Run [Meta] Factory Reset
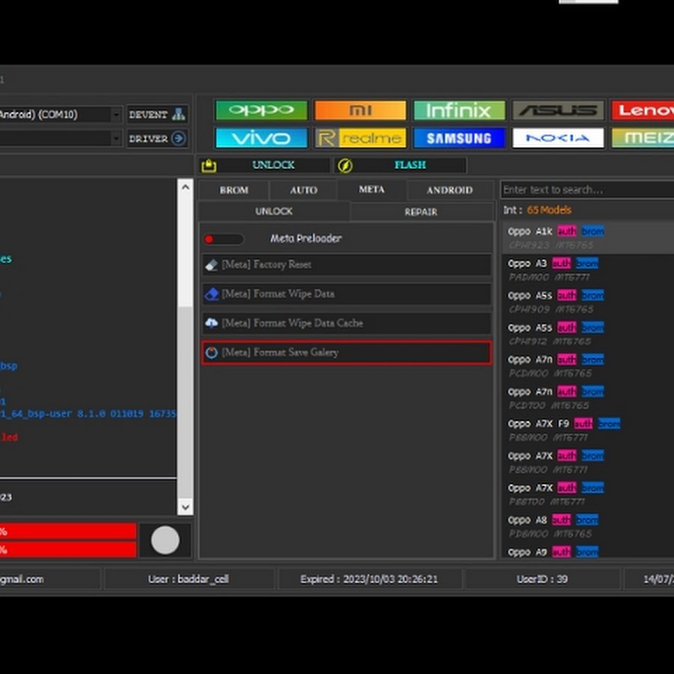The width and height of the screenshot is (674, 674). click(x=347, y=265)
